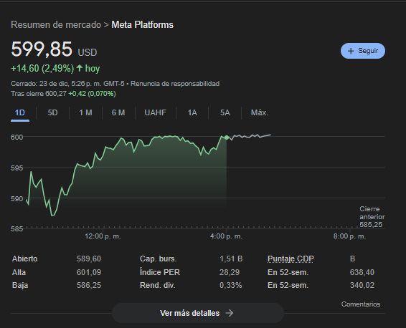406x328 pixels.
Task: Click the +14,60 (2,49%) change text
Action: 42,69
